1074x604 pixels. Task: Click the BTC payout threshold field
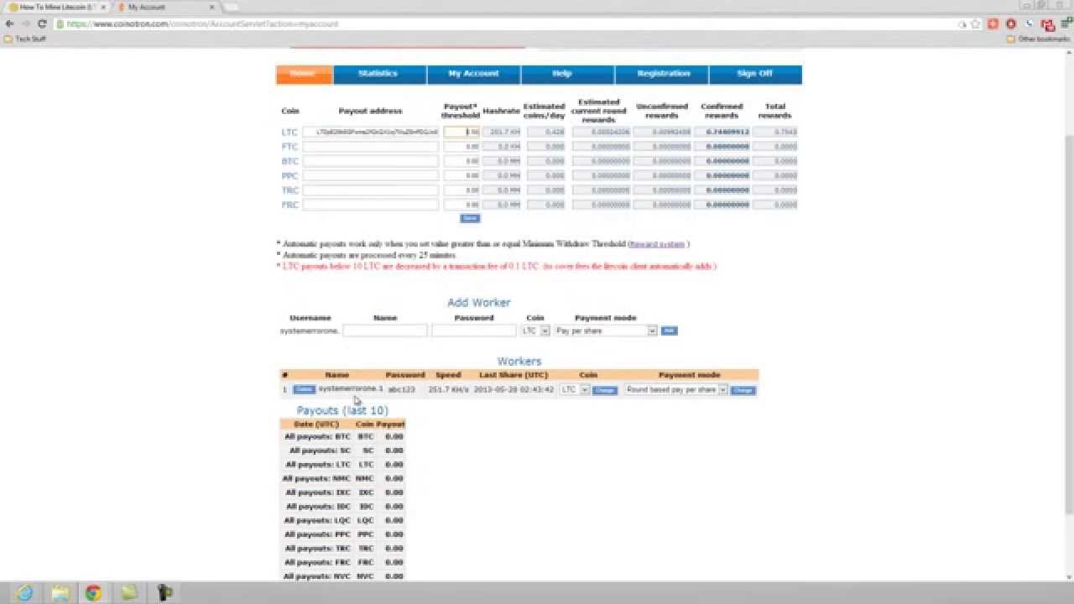point(461,161)
